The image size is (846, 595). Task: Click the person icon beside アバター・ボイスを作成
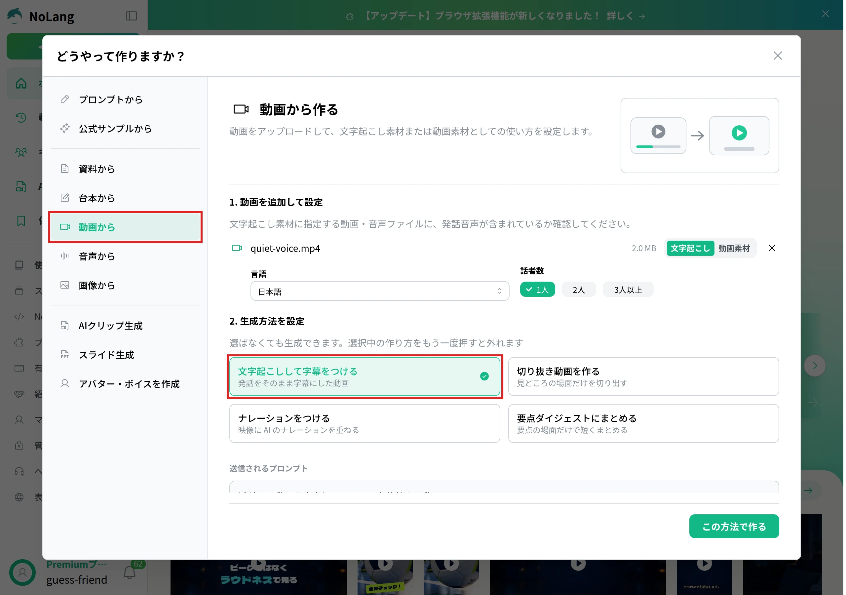click(x=65, y=384)
